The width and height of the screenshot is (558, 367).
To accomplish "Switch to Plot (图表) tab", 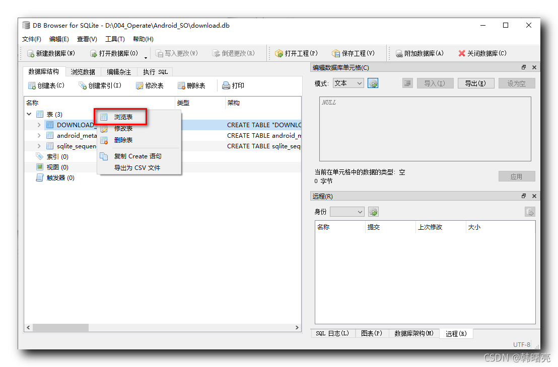I will pos(372,333).
